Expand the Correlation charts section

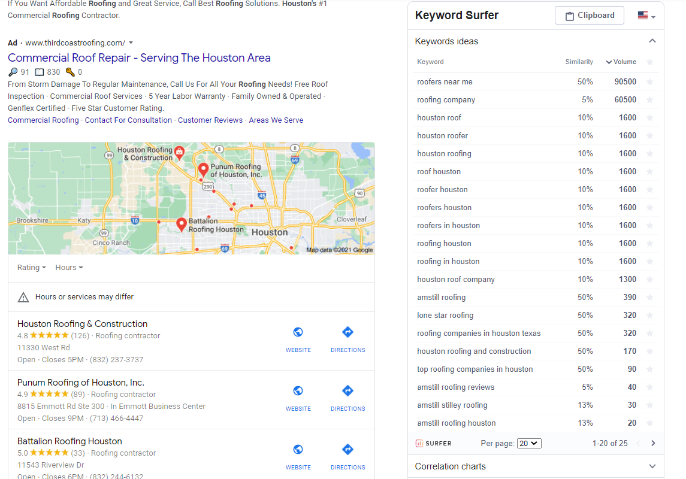[652, 466]
